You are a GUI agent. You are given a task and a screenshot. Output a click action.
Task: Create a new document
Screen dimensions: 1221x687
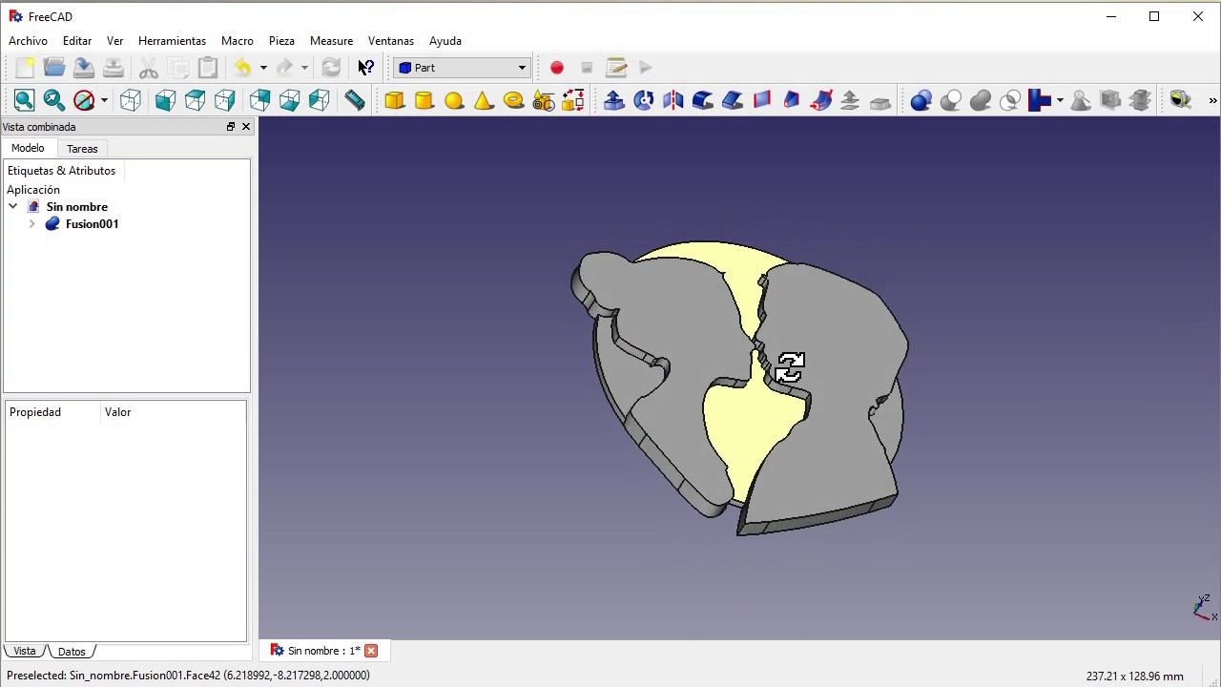point(25,68)
